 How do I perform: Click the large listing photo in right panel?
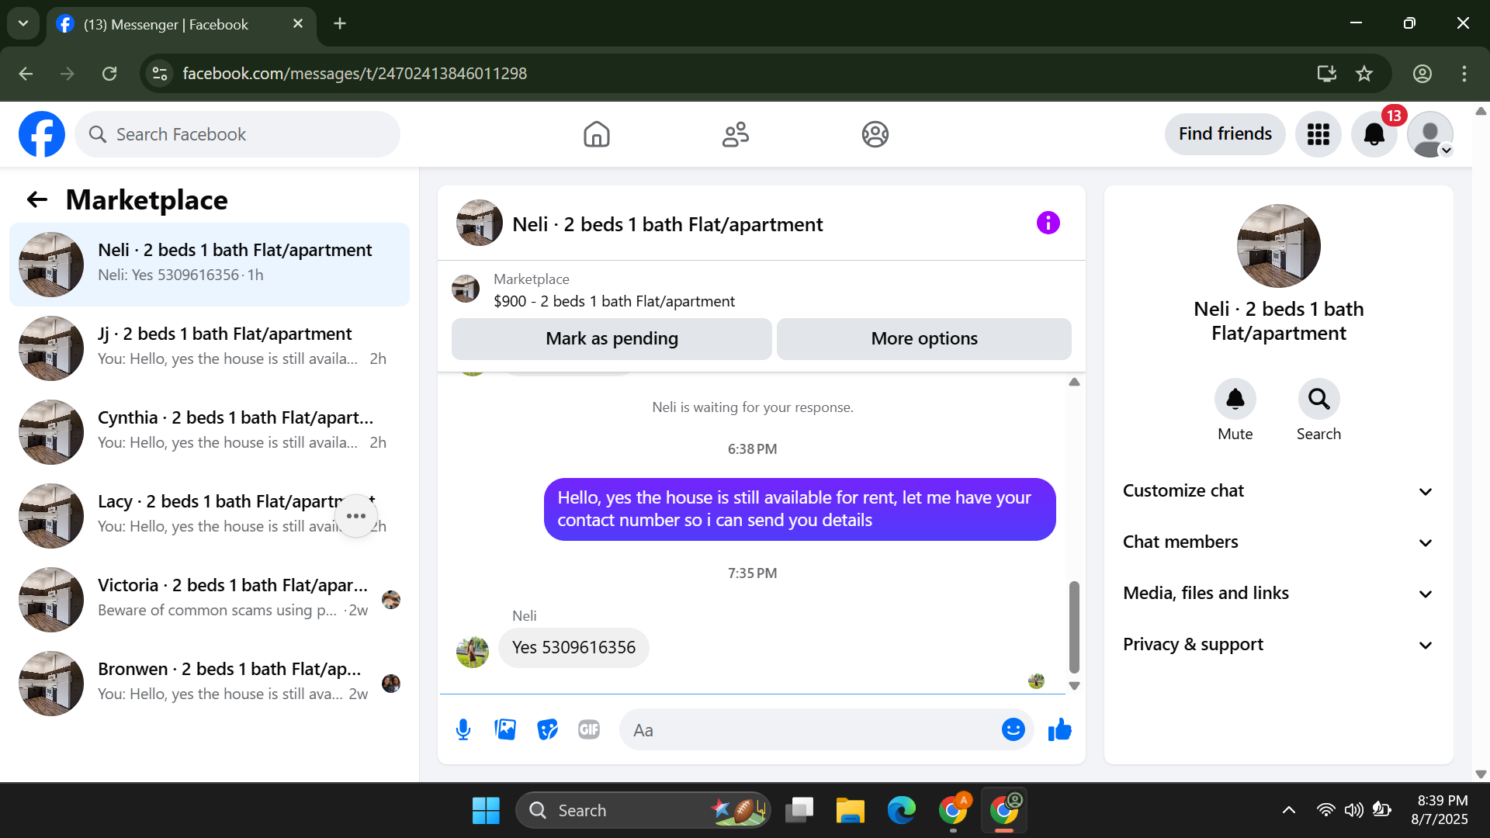click(x=1278, y=246)
